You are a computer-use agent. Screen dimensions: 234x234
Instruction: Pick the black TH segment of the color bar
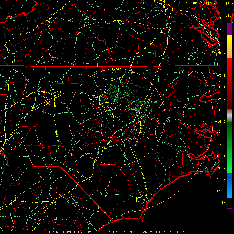pos(230,203)
